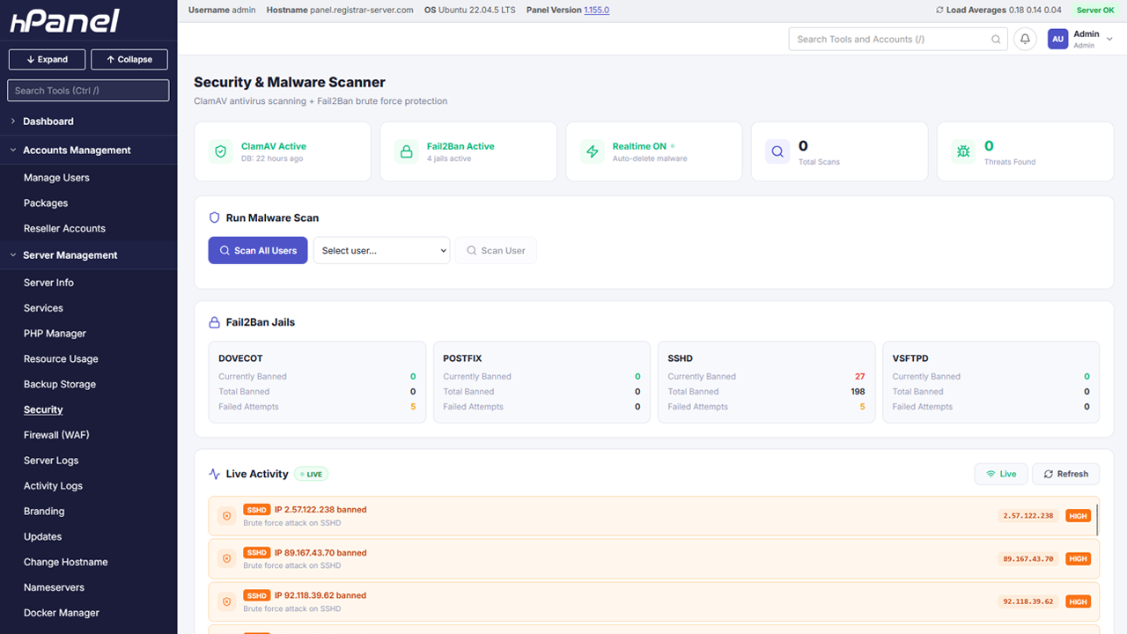The width and height of the screenshot is (1127, 634).
Task: Collapse the Accounts Management section
Action: pyautogui.click(x=88, y=151)
